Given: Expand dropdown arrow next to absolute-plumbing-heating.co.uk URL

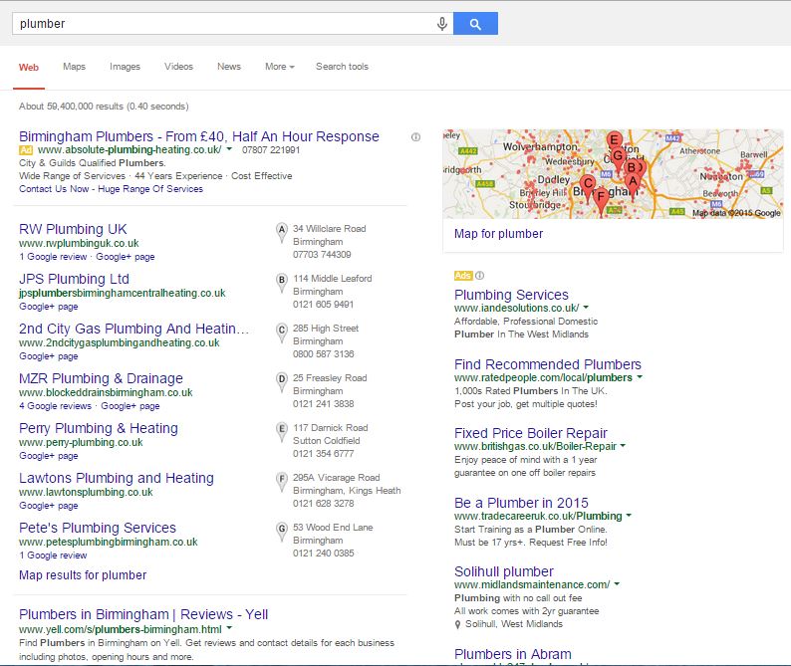Looking at the screenshot, I should click(229, 149).
